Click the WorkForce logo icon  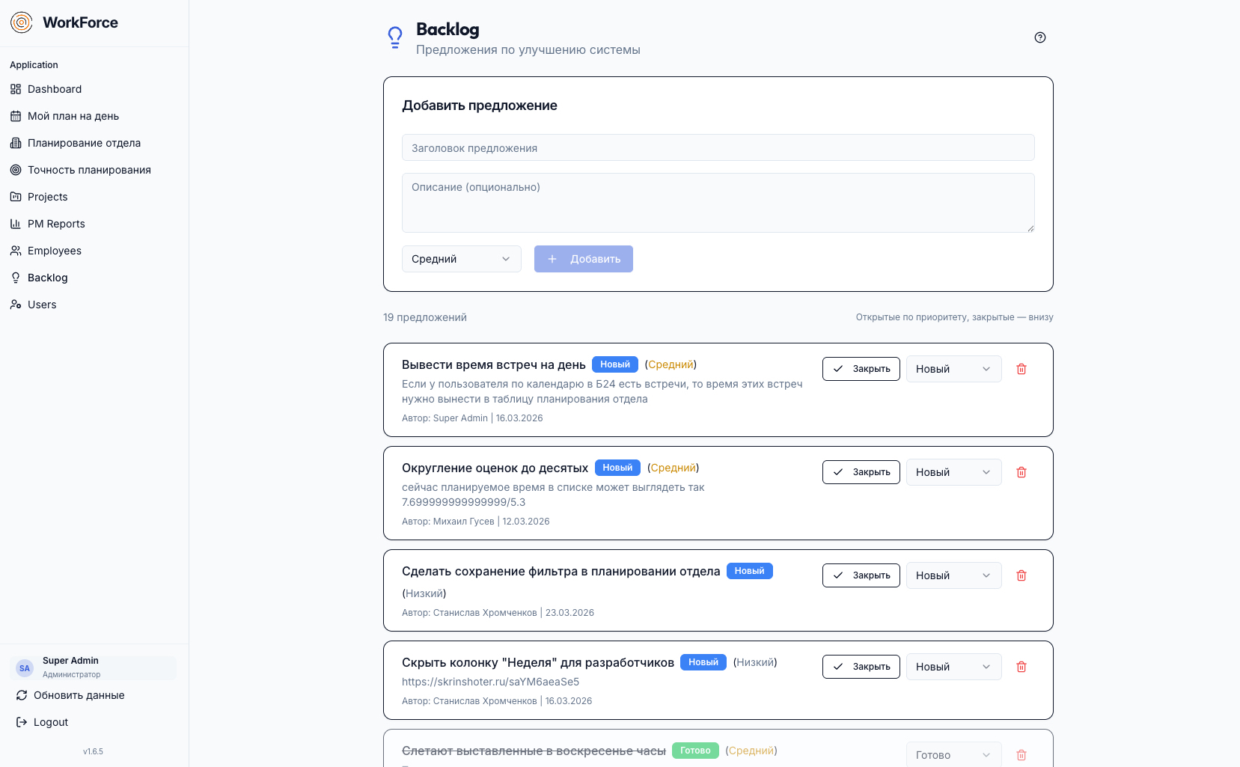22,22
